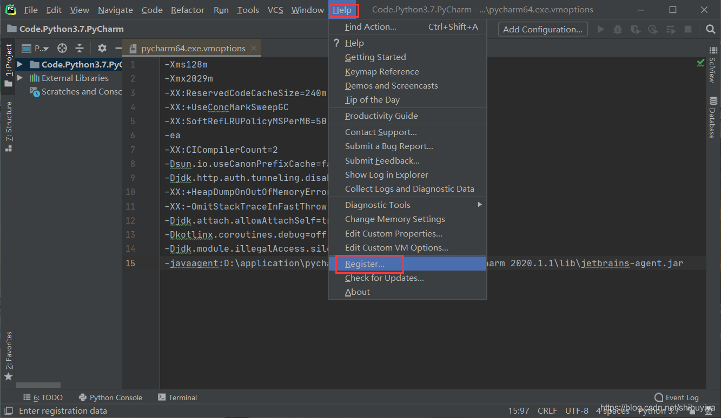This screenshot has width=721, height=418.
Task: Open the View menu
Action: click(x=80, y=10)
